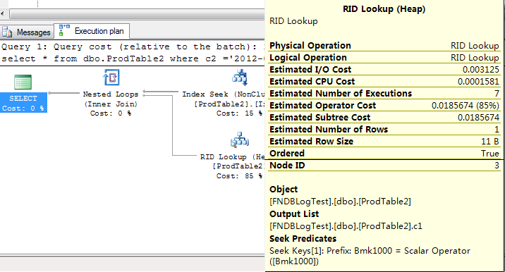
Task: Click 'Cost: 0 %' under Nested Loops
Action: coord(111,113)
